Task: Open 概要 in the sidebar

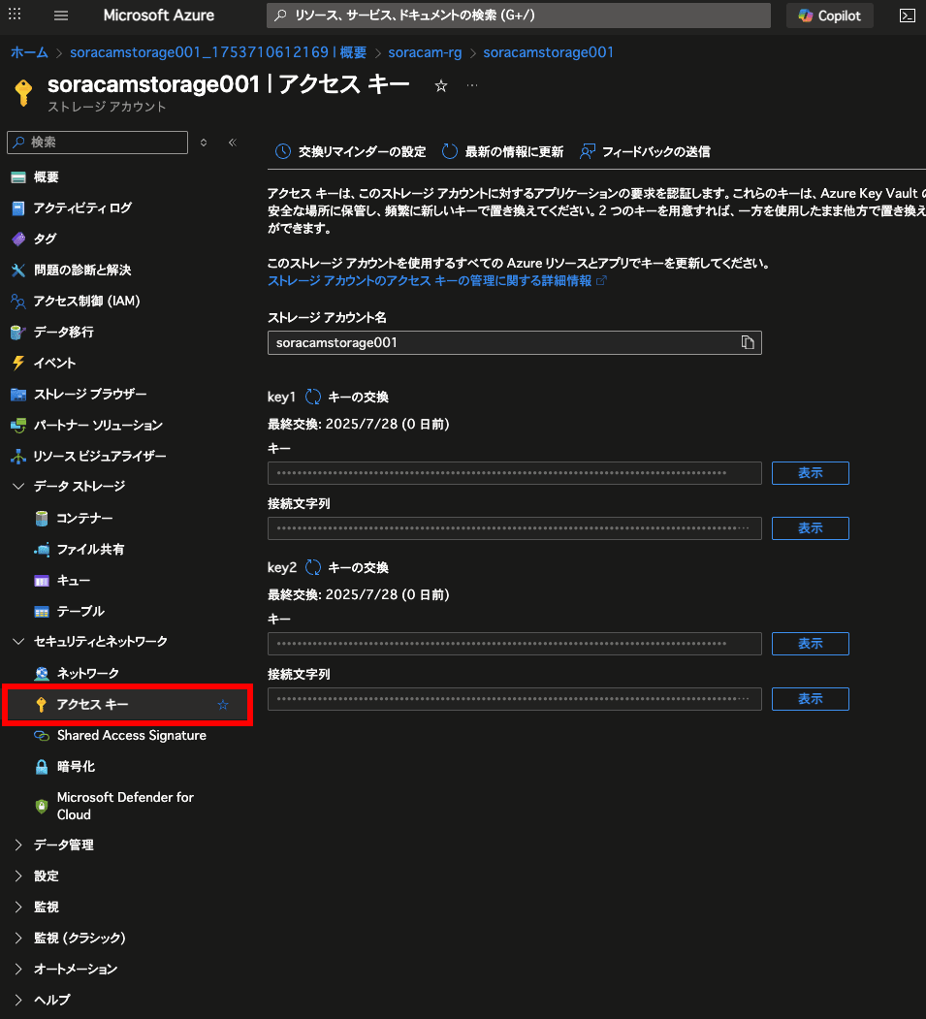Action: [x=46, y=176]
